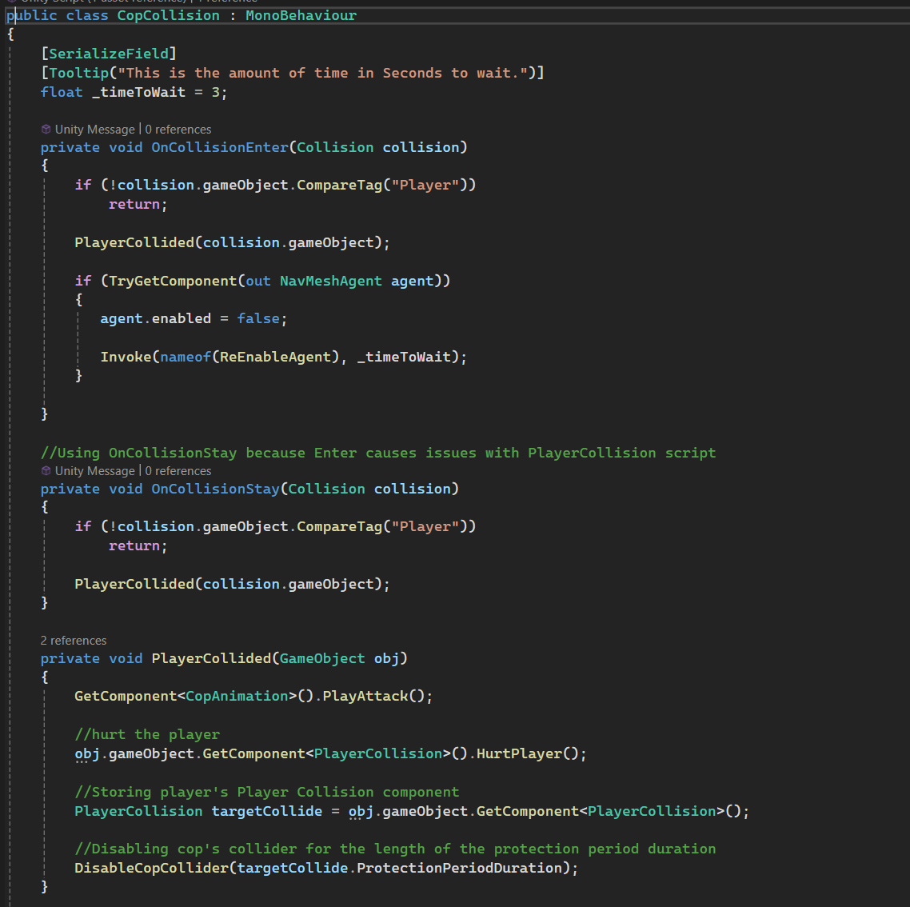This screenshot has height=907, width=910.
Task: Click the agent.enabled assignment line
Action: click(x=193, y=318)
